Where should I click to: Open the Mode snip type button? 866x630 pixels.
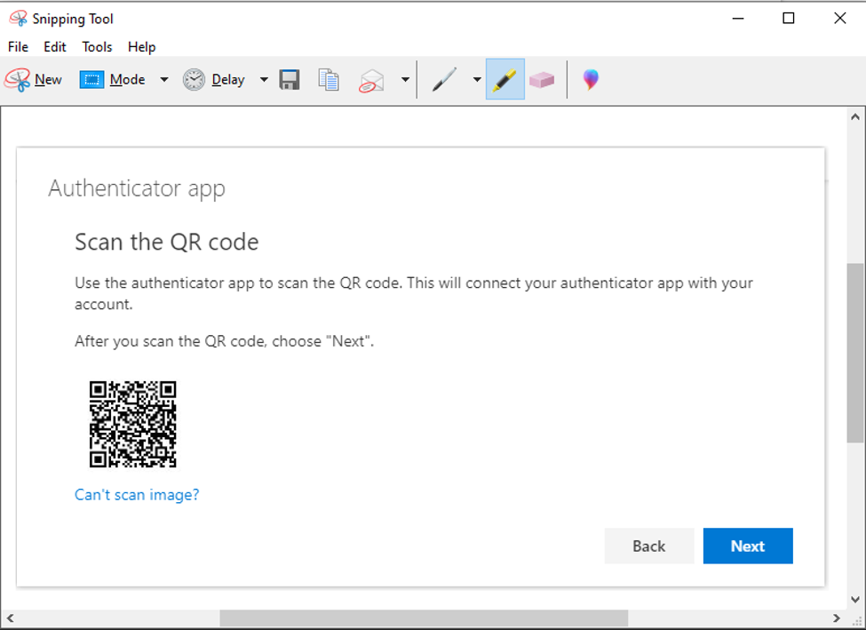tap(113, 80)
